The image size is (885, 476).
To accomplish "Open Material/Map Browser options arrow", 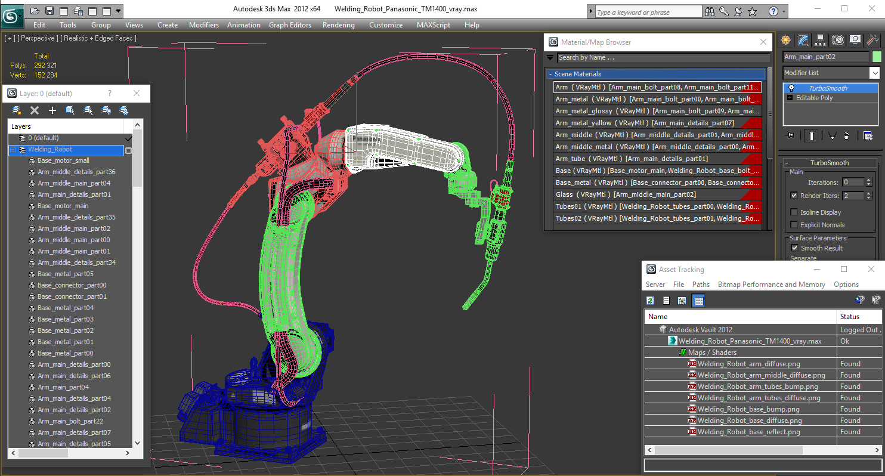I will click(550, 58).
